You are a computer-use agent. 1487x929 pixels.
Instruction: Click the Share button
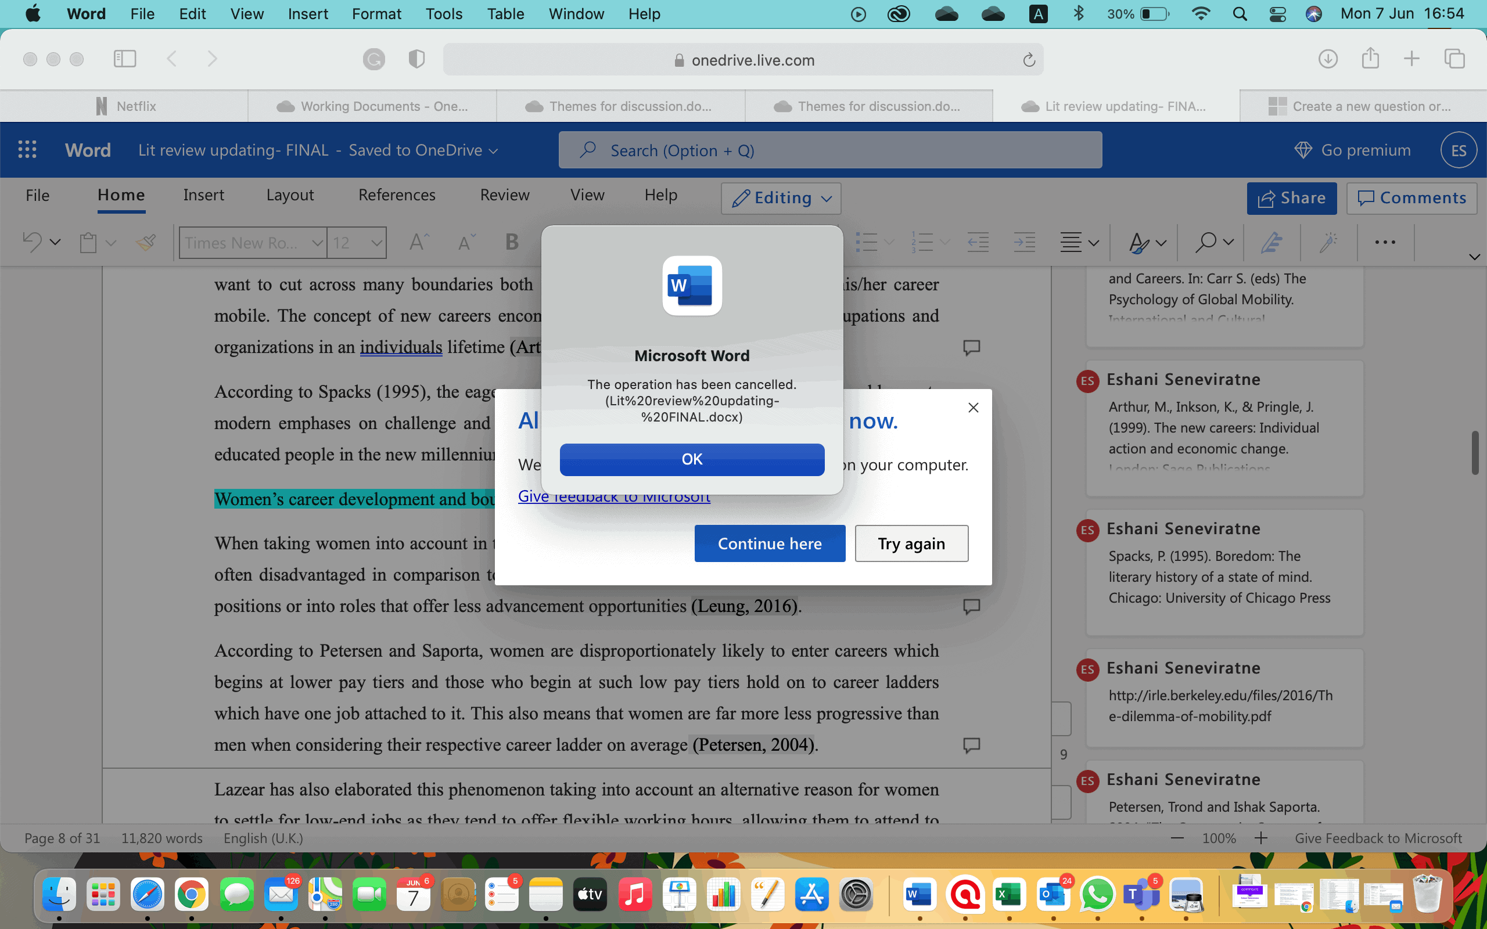pyautogui.click(x=1292, y=198)
